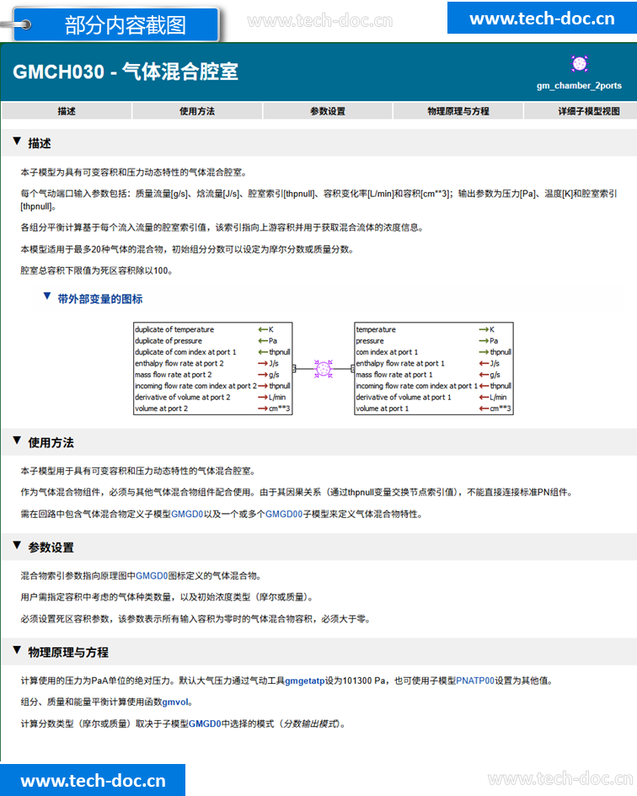Click the www.tech-doc.cn banner at bottom left
The height and width of the screenshot is (796, 637).
93,780
